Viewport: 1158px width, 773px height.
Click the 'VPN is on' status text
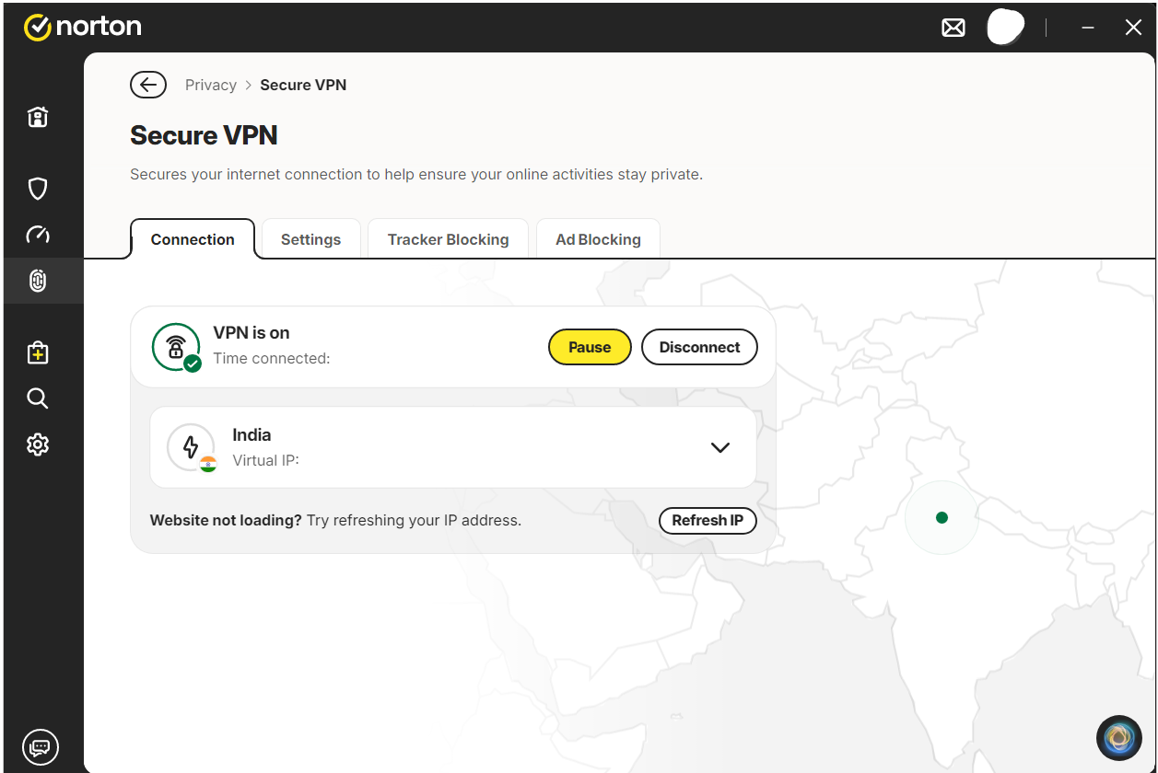[251, 333]
